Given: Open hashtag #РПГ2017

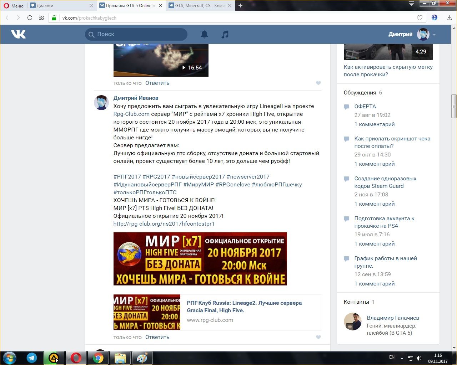Looking at the screenshot, I should point(127,177).
